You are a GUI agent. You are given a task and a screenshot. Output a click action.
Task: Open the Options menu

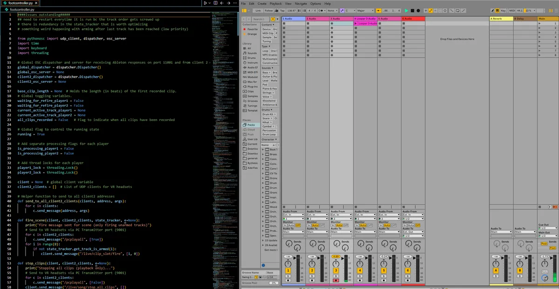click(x=315, y=4)
